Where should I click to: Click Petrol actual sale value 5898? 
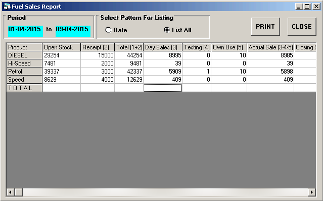(270, 72)
